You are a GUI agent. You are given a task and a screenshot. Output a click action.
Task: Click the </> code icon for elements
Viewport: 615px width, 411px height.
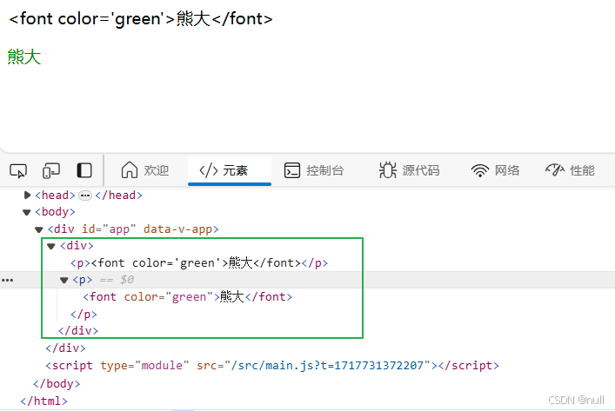click(209, 170)
